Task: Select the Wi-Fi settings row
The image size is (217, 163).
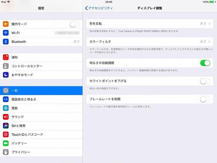Action: [41, 33]
